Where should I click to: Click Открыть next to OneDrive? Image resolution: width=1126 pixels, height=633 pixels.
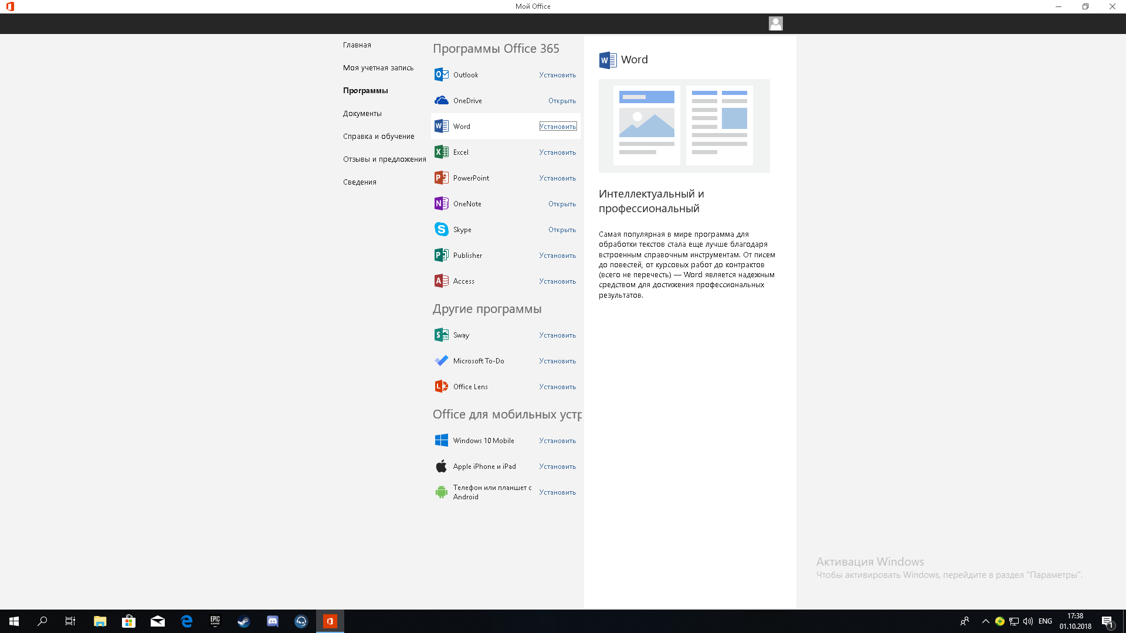(x=562, y=101)
